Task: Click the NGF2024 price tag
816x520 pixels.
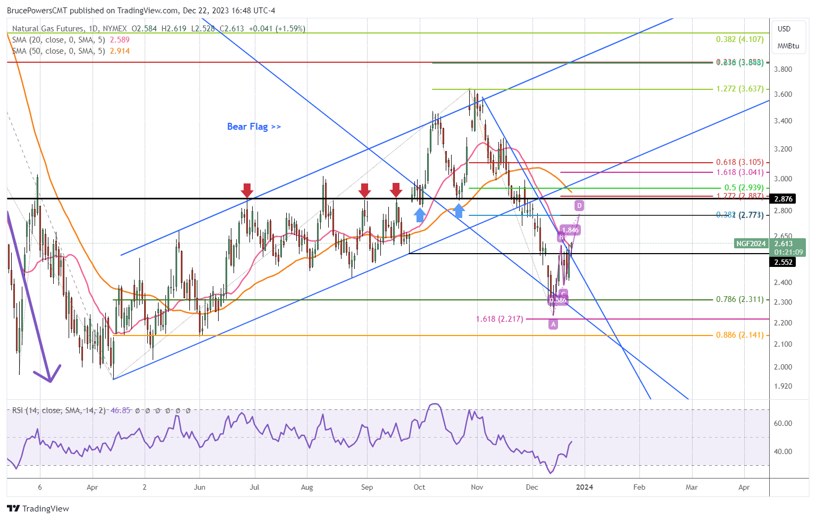Action: tap(751, 244)
